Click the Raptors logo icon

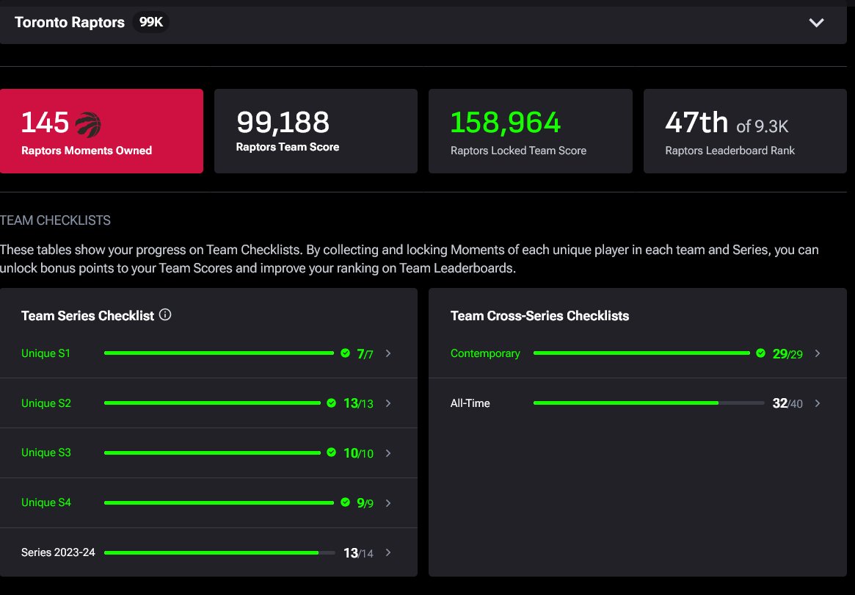click(88, 124)
